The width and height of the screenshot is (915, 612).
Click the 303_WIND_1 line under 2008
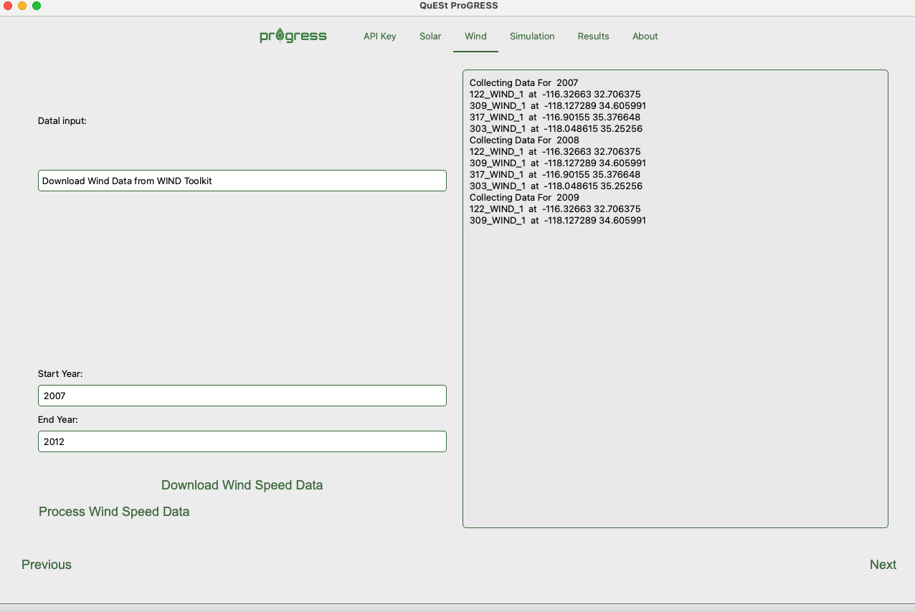tap(556, 186)
